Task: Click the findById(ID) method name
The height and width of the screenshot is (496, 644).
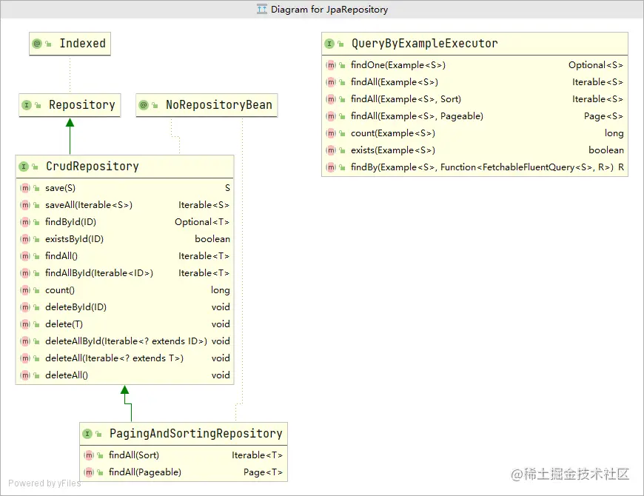Action: click(70, 222)
